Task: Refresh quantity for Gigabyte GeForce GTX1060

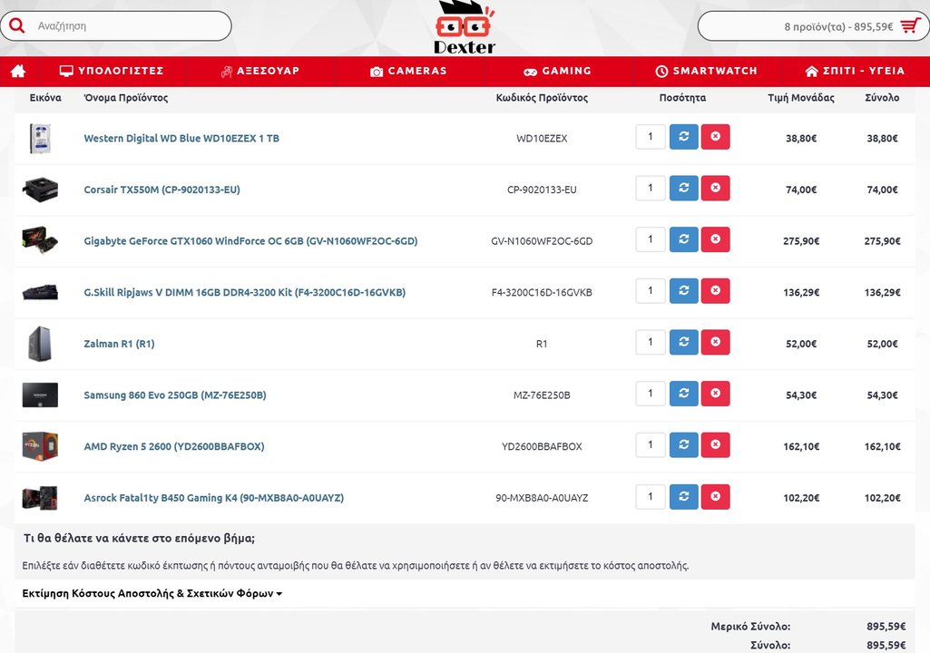Action: tap(684, 239)
